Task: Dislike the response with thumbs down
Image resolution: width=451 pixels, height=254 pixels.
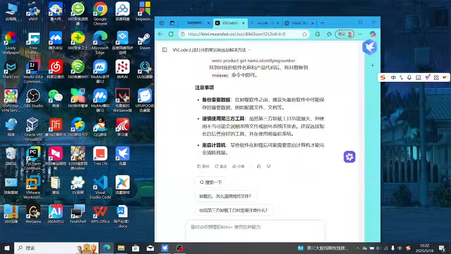Action: click(x=268, y=166)
